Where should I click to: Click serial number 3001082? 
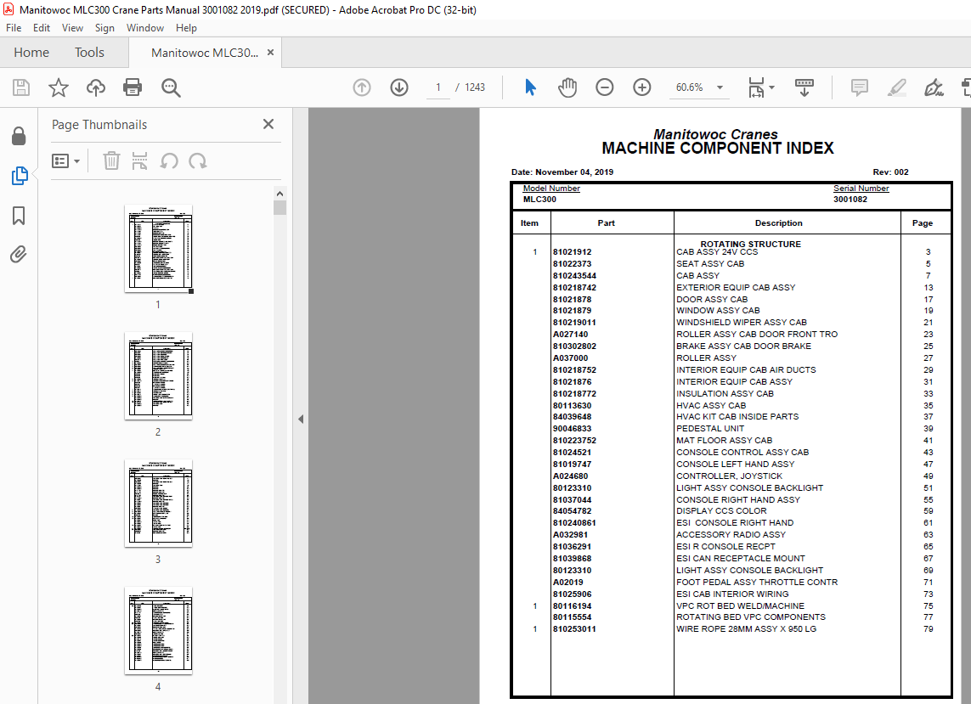[850, 200]
